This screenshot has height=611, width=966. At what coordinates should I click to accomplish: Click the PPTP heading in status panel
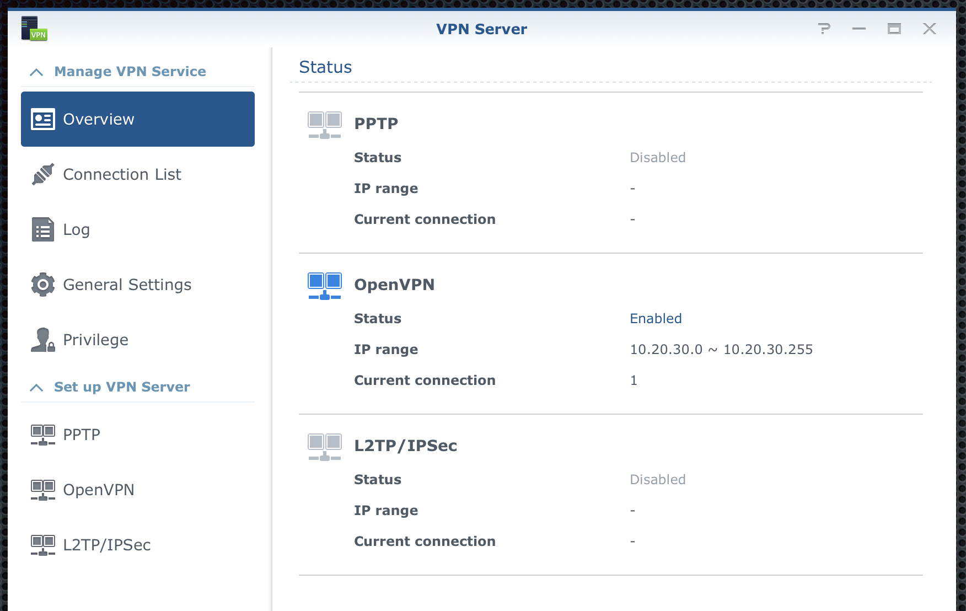376,124
